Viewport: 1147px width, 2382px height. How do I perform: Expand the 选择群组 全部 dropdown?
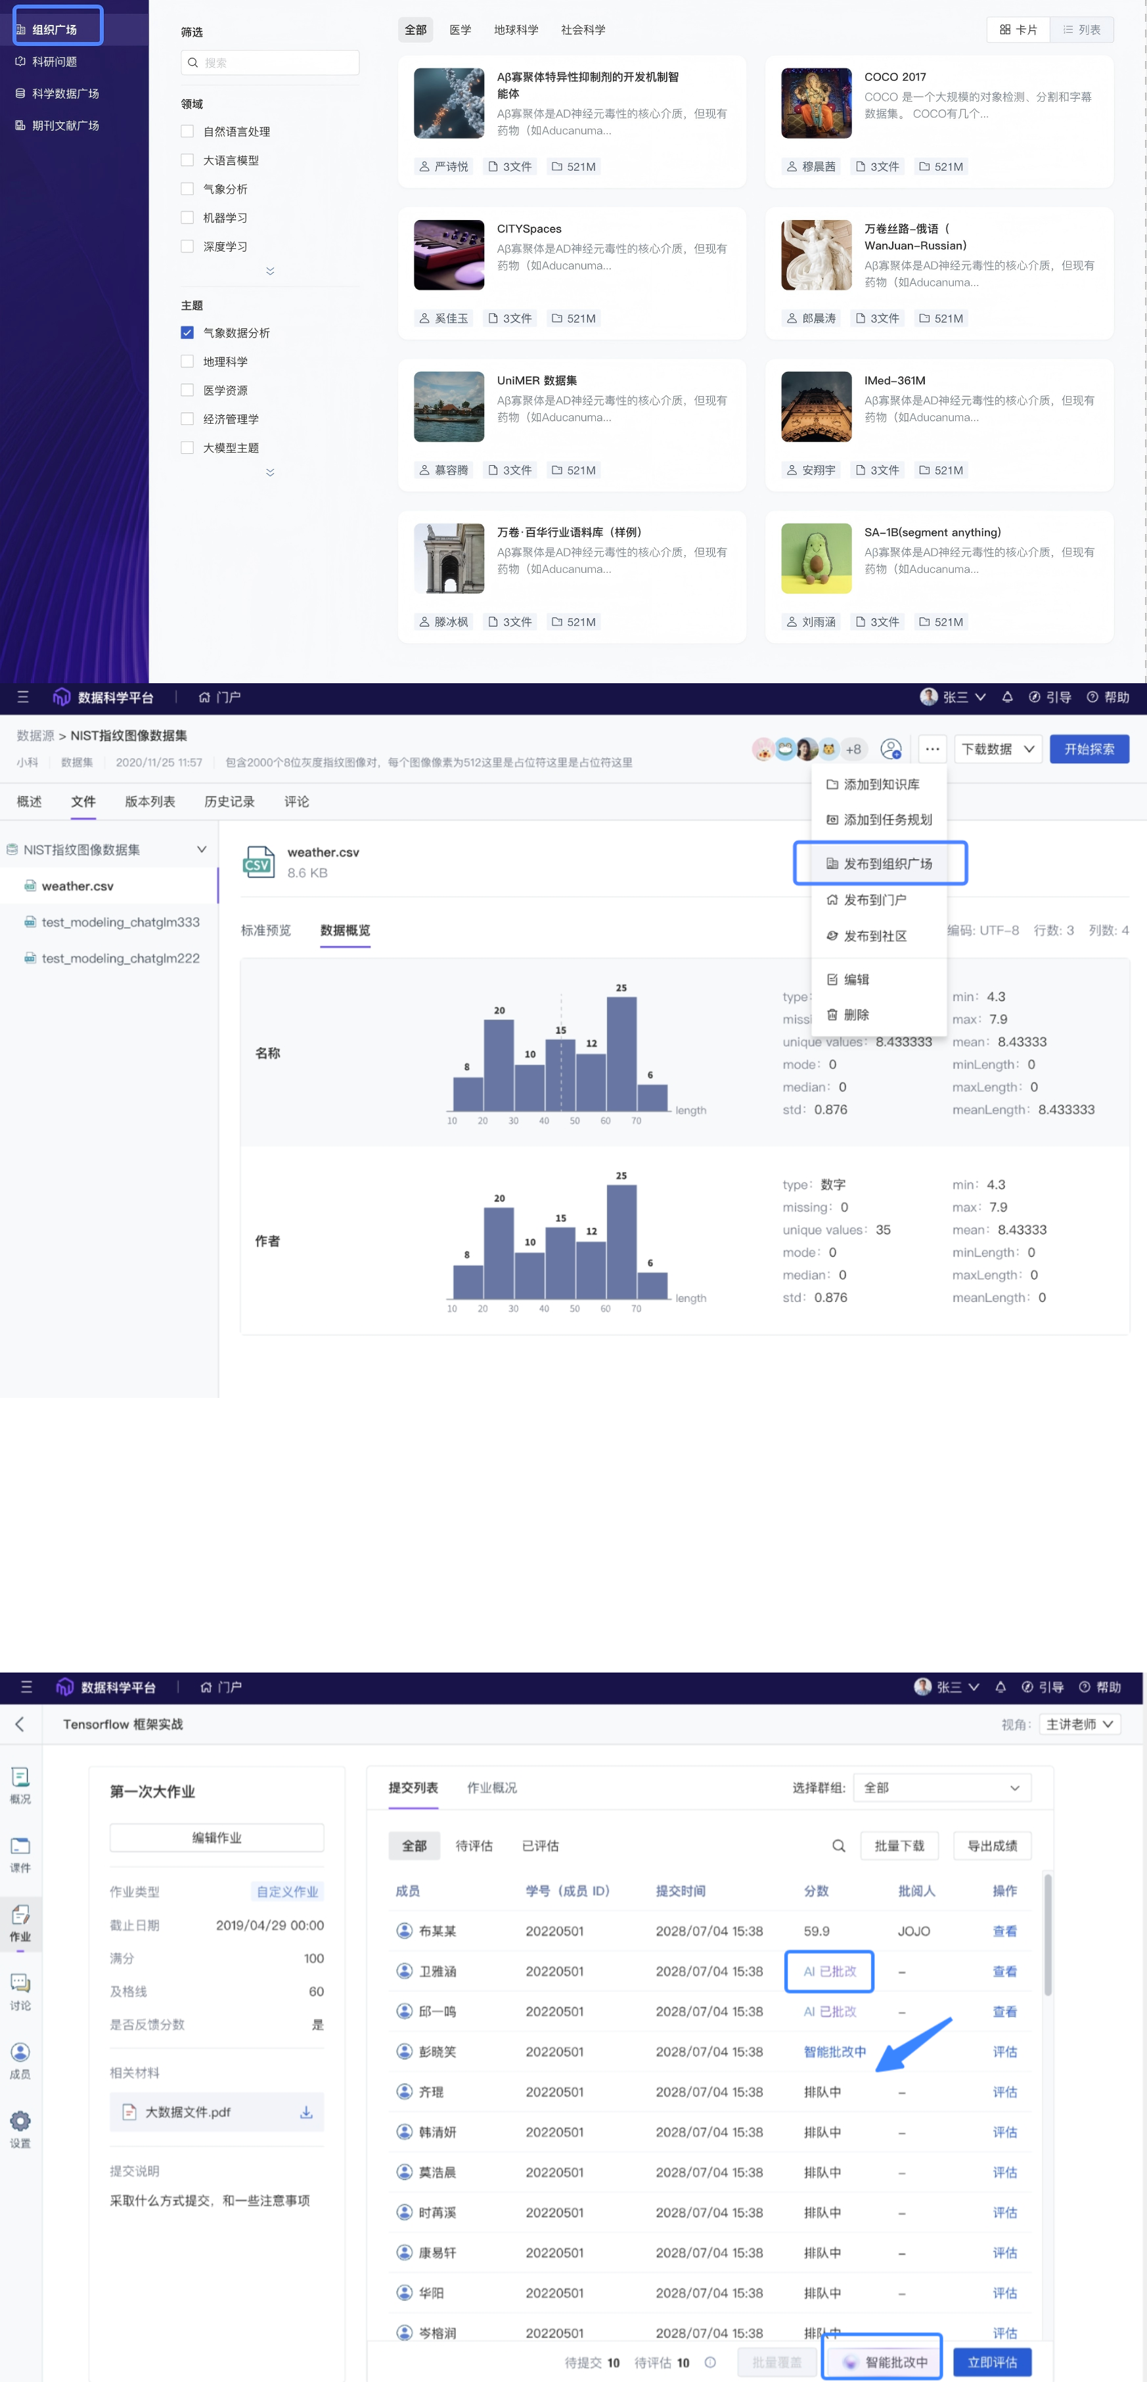click(x=941, y=1787)
